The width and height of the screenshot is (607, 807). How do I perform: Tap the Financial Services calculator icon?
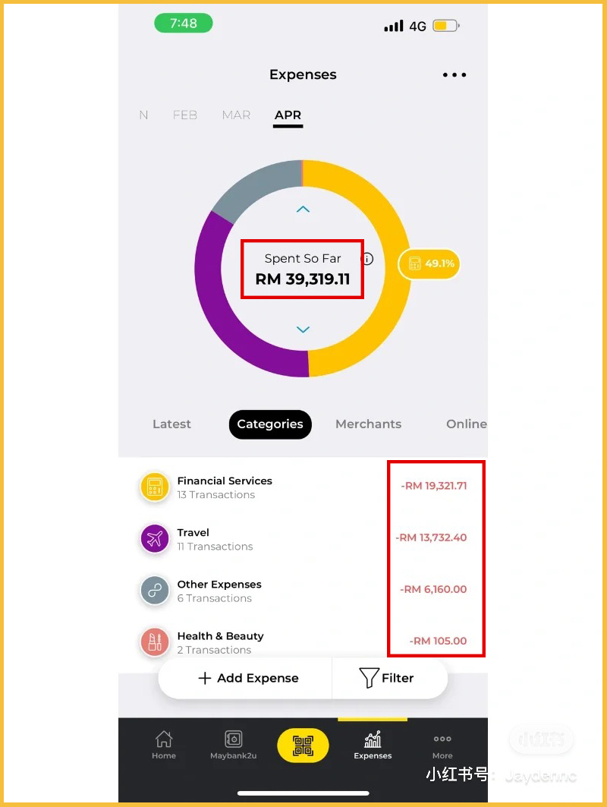155,487
